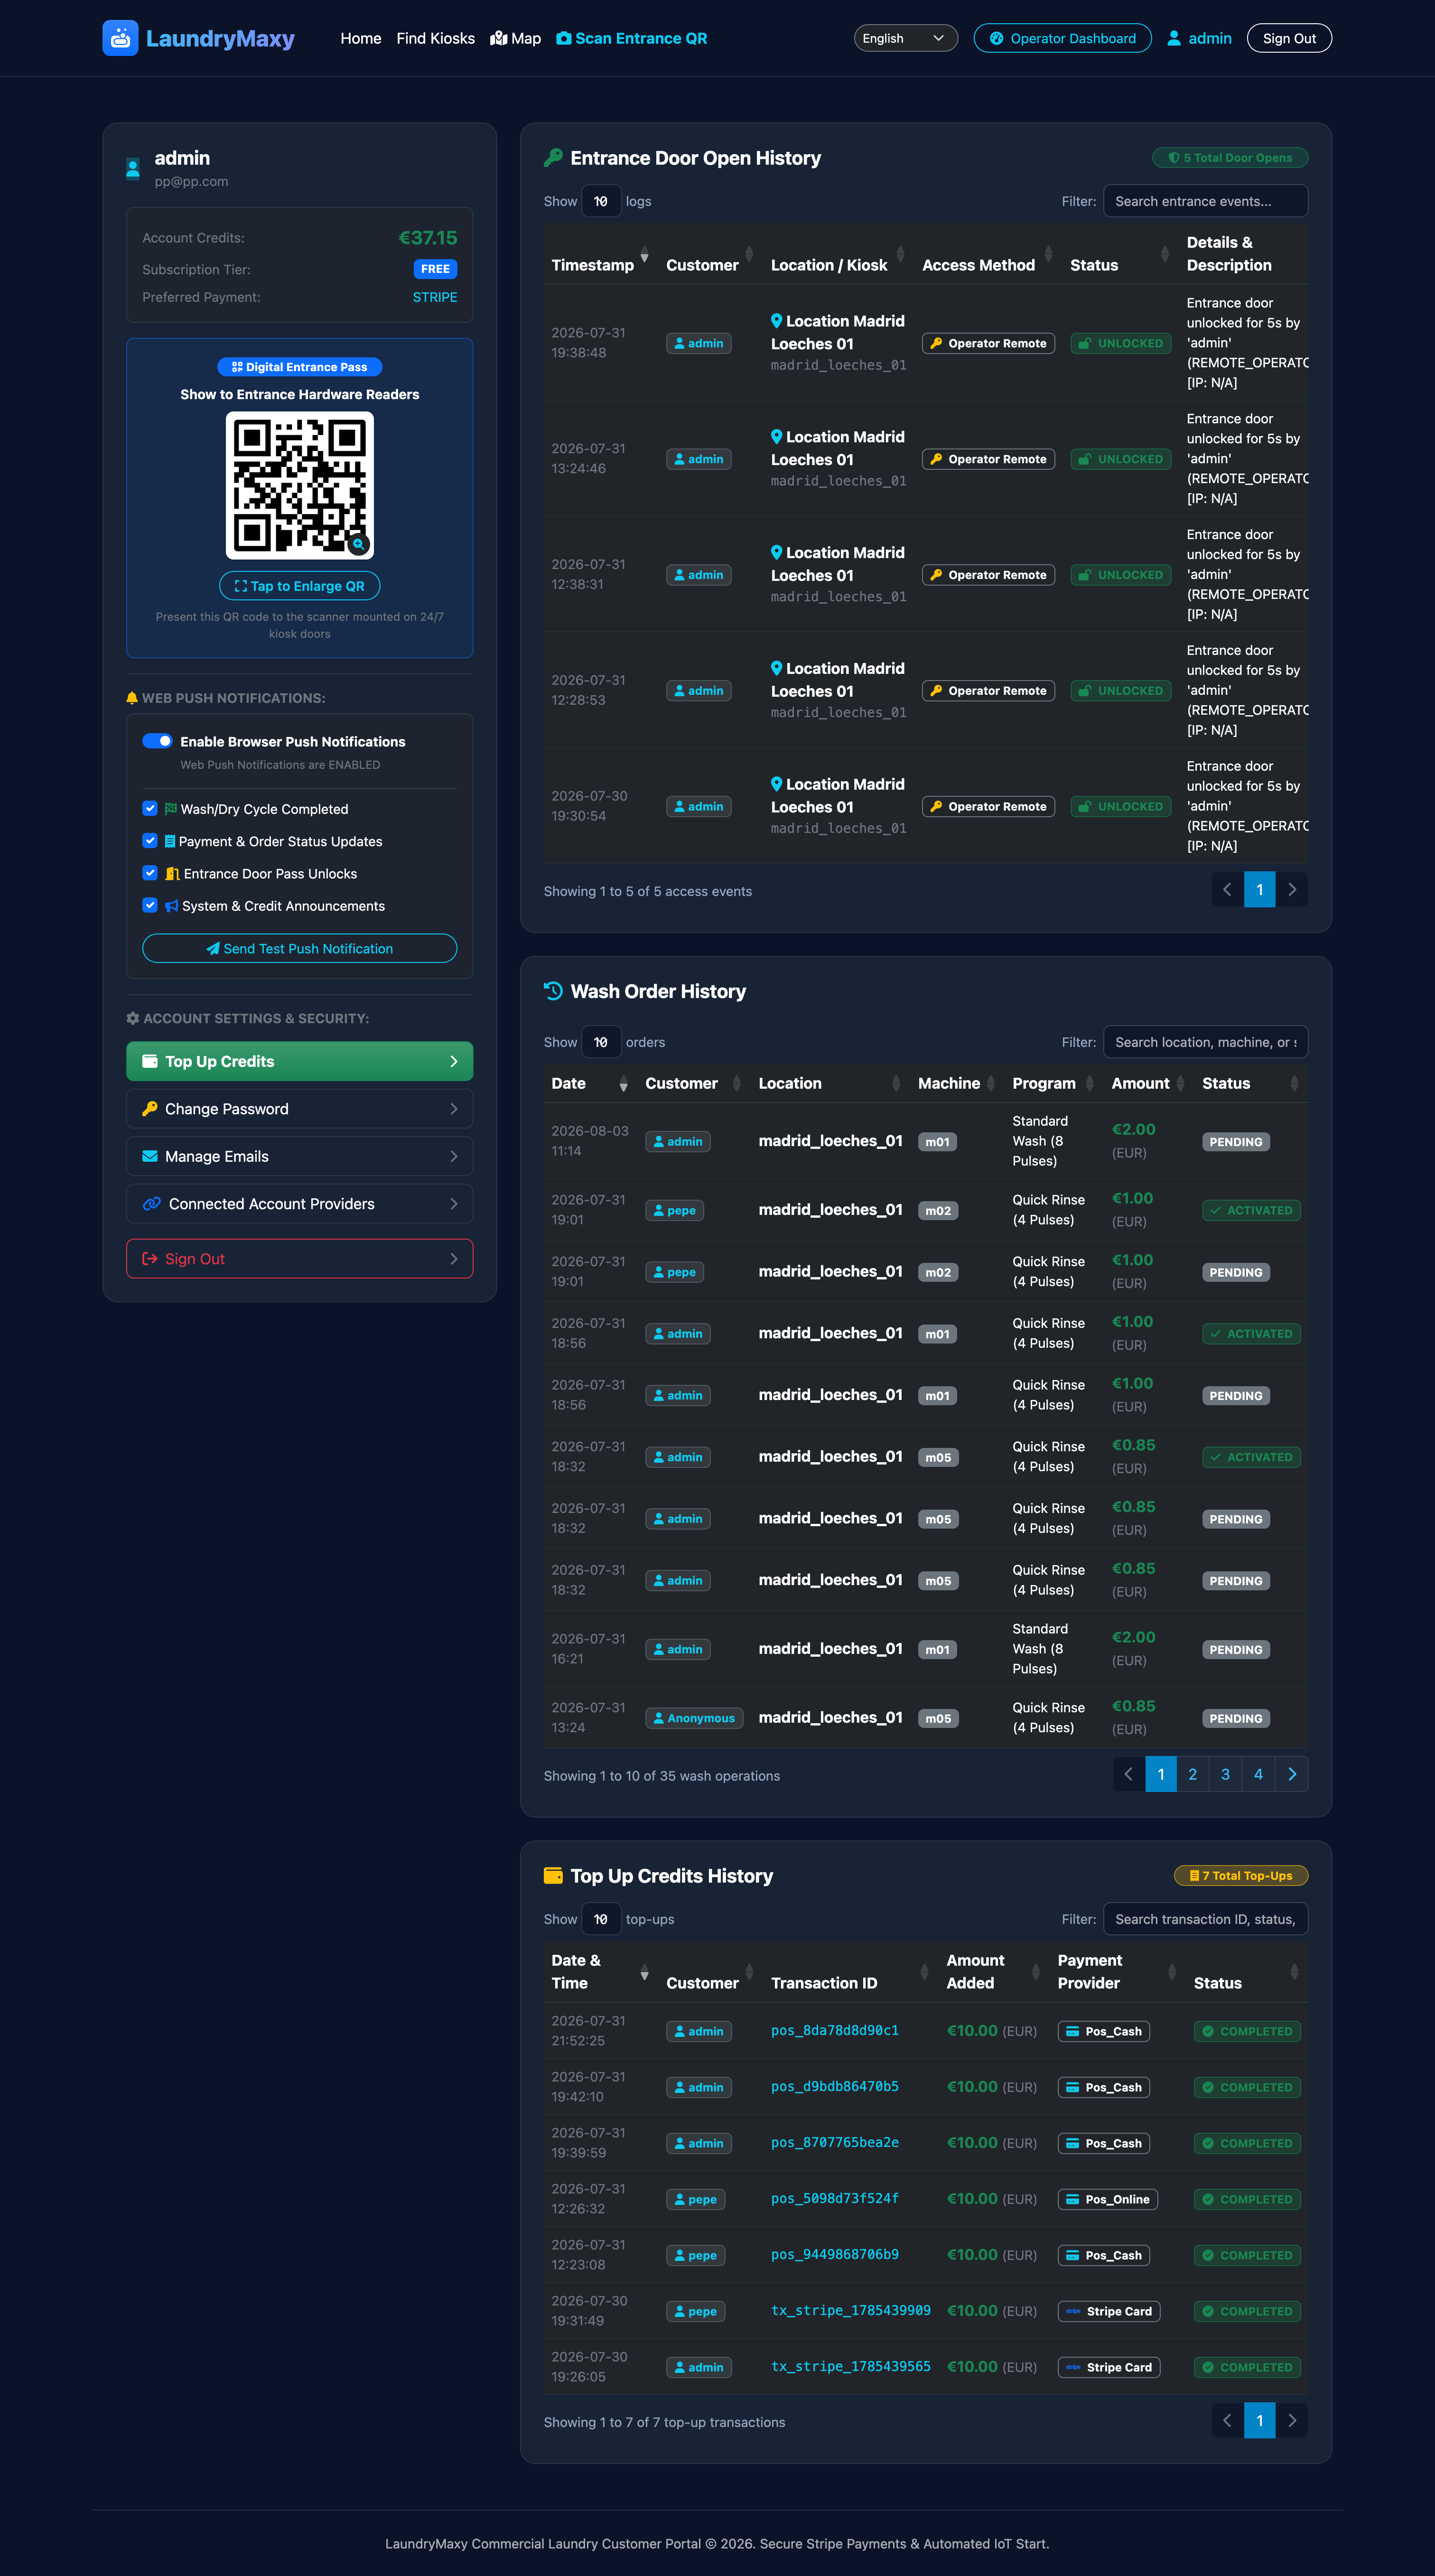Image resolution: width=1435 pixels, height=2576 pixels.
Task: Expand the Manage Emails chevron
Action: tap(454, 1156)
